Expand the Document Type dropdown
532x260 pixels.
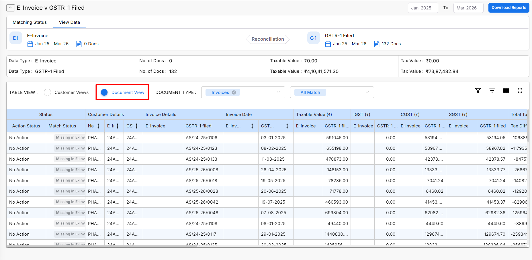click(278, 92)
